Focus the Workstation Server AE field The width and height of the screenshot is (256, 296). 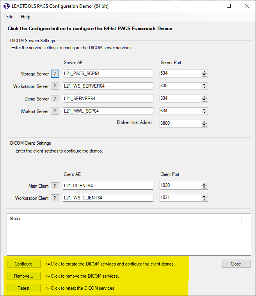click(108, 86)
